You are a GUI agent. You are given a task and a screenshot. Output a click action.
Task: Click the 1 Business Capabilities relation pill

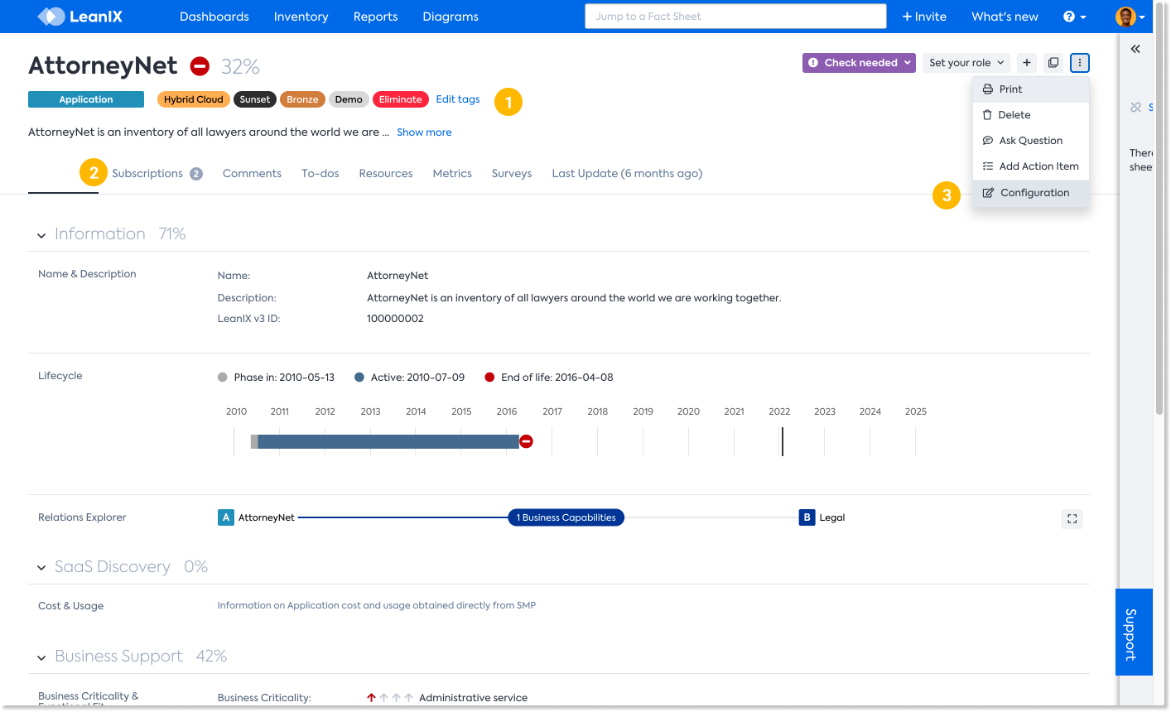coord(566,517)
